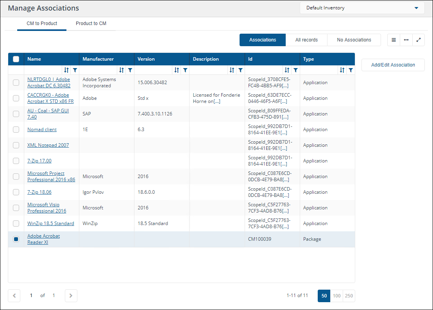Expand grid with the fullscreen arrows icon
The image size is (433, 310).
(x=419, y=40)
